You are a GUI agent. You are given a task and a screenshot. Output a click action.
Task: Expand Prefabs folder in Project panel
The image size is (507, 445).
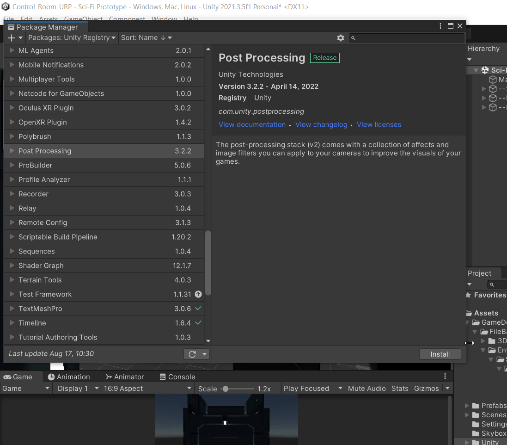tap(467, 406)
